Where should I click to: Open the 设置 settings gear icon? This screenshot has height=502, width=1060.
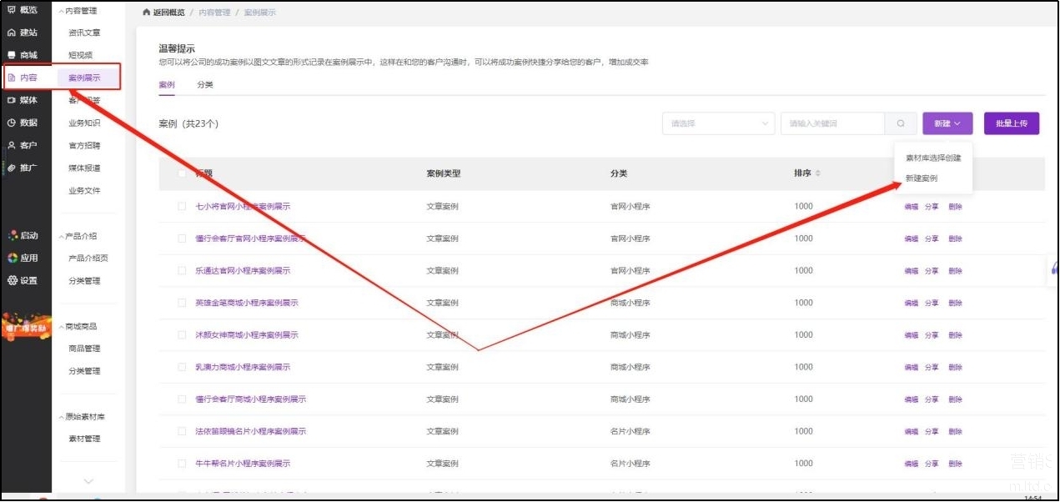click(x=13, y=280)
